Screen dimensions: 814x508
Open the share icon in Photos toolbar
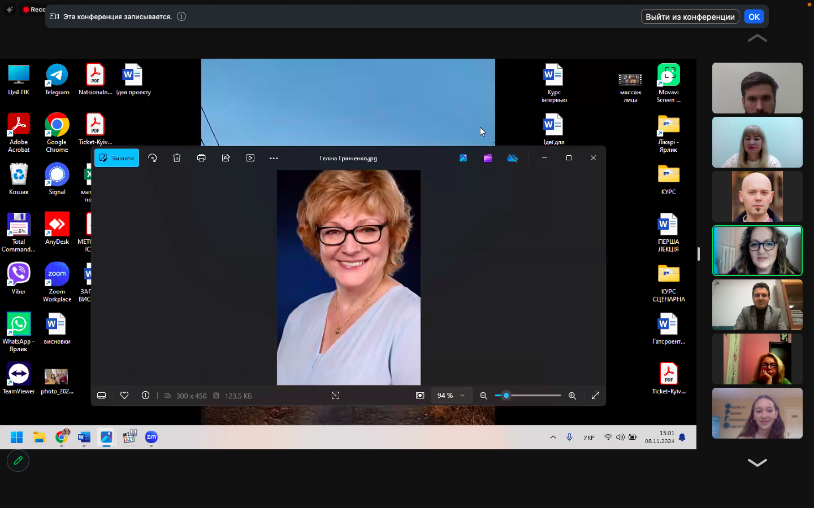tap(226, 158)
